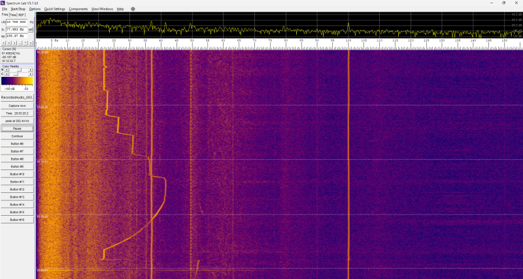Click the B brightness slider thumb
This screenshot has height=279, width=523.
pos(20,70)
